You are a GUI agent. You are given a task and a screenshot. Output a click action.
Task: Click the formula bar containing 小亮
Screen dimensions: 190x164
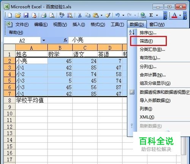pyautogui.click(x=98, y=40)
